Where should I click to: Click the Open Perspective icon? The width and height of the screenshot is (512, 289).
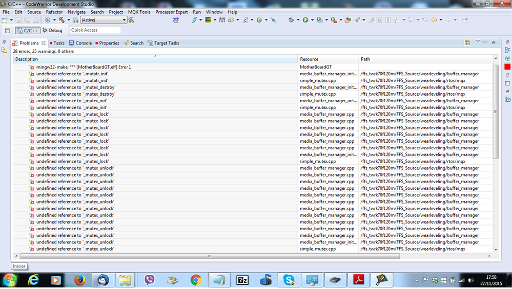click(8, 31)
